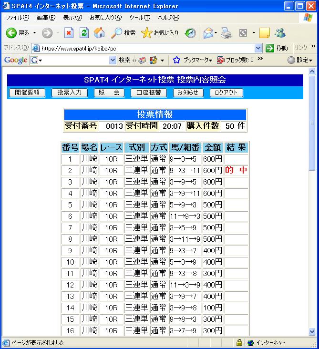Click the Google toolbar news icon

click(x=142, y=60)
